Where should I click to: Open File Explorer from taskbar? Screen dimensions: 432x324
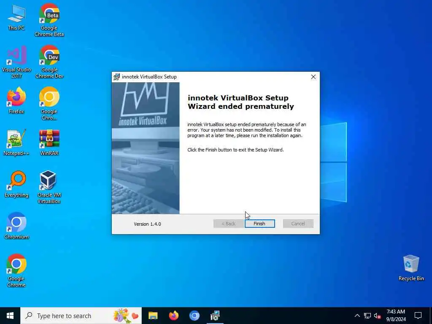point(153,316)
